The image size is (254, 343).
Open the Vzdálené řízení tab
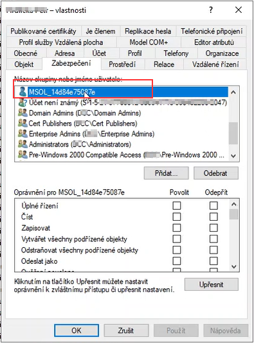pyautogui.click(x=215, y=64)
